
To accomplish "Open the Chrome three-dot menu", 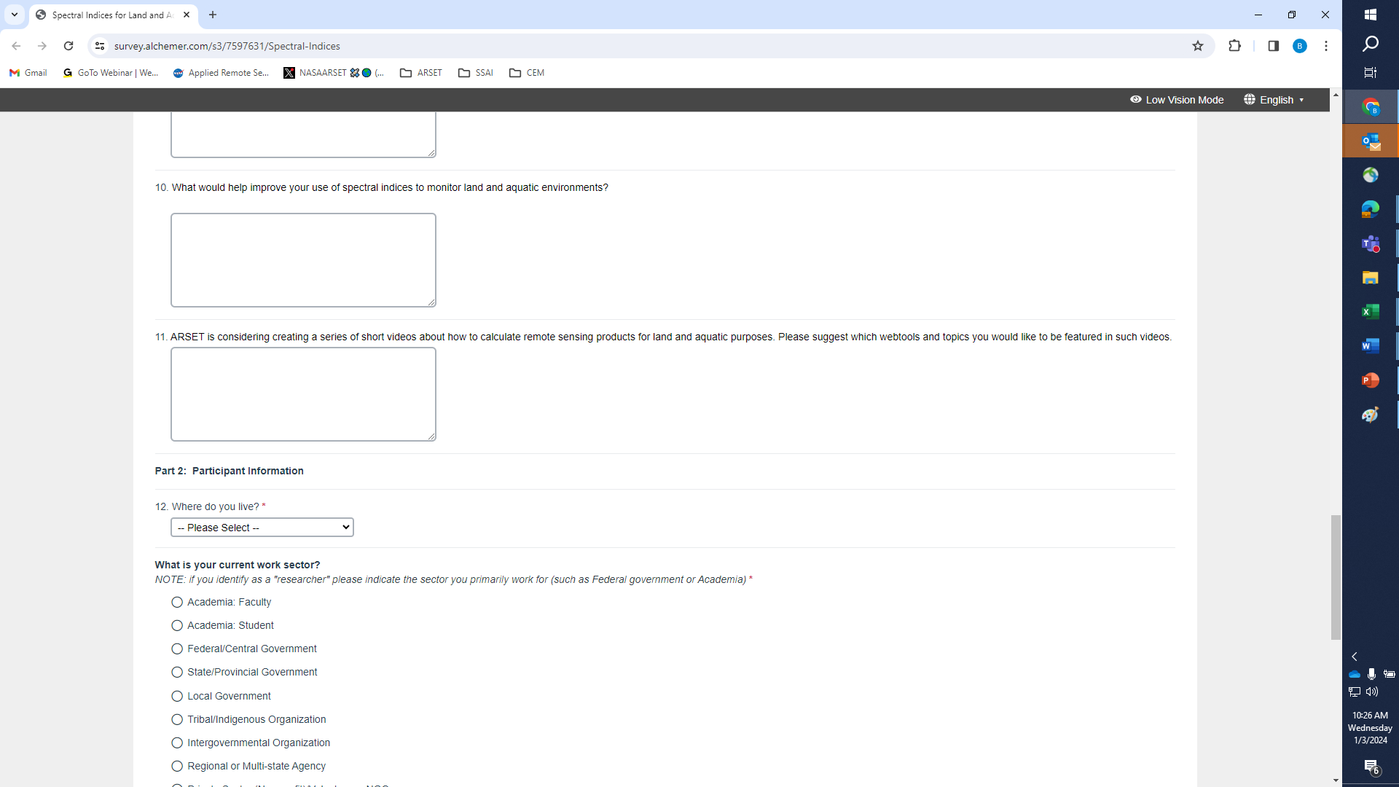I will 1326,46.
